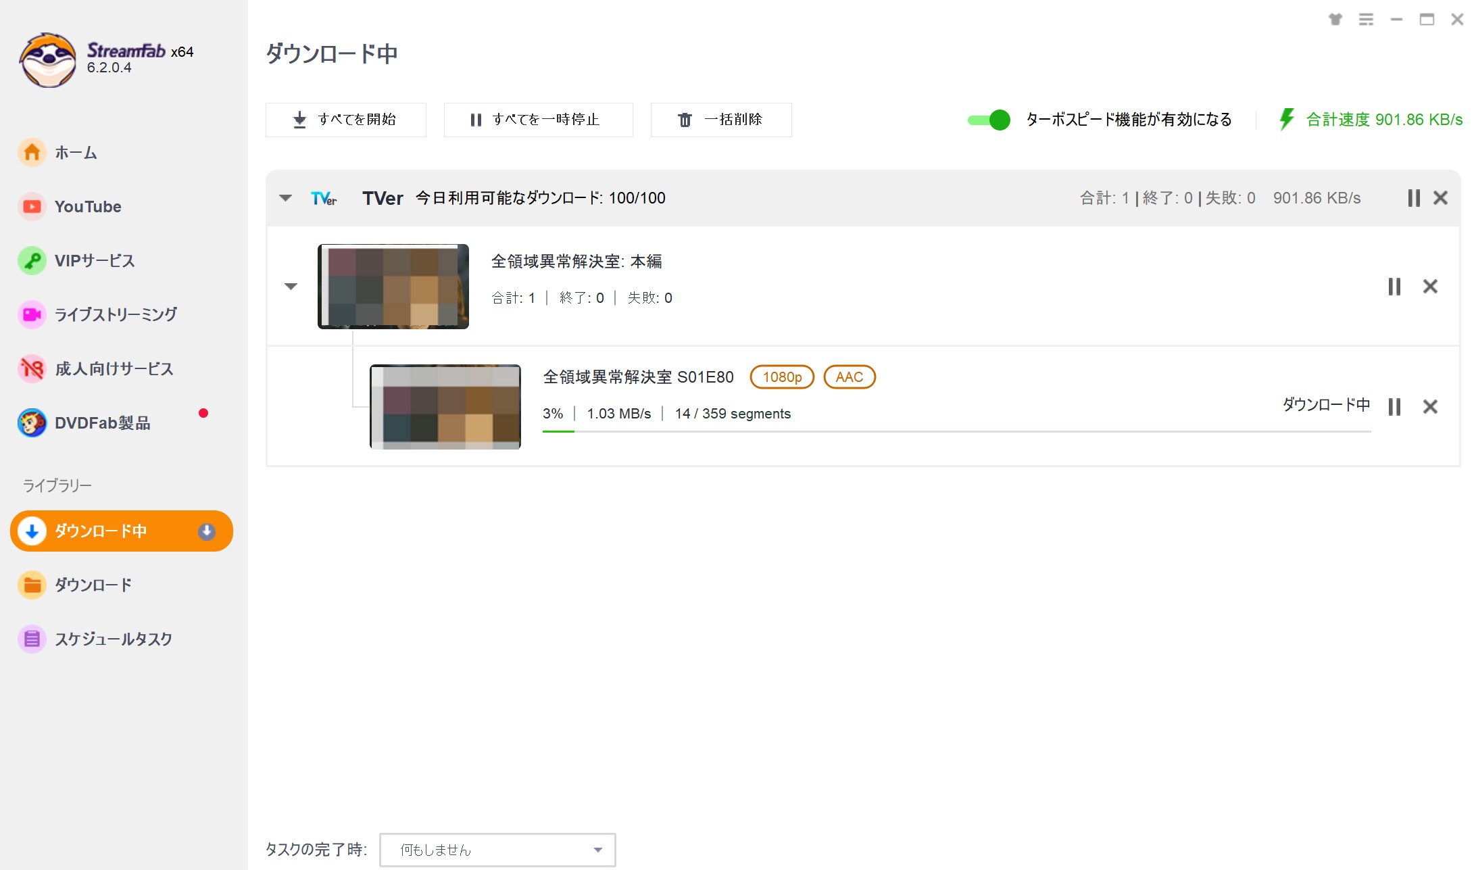The width and height of the screenshot is (1474, 870).
Task: Open the task-completion action dropdown
Action: coord(497,850)
